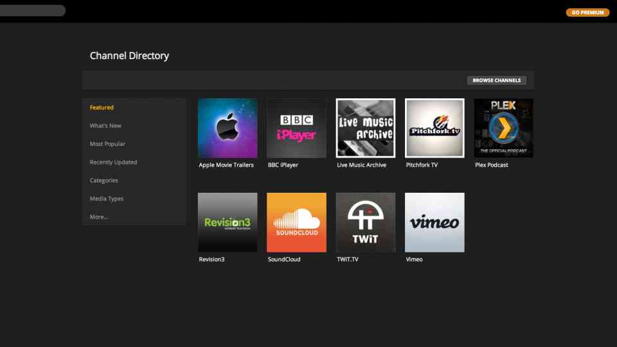
Task: Open the Plex Podcast channel icon
Action: tap(504, 128)
